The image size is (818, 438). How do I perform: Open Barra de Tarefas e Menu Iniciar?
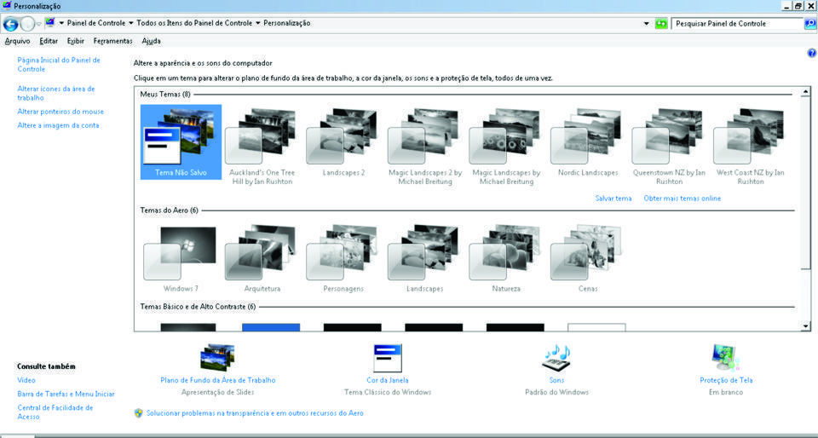click(66, 394)
